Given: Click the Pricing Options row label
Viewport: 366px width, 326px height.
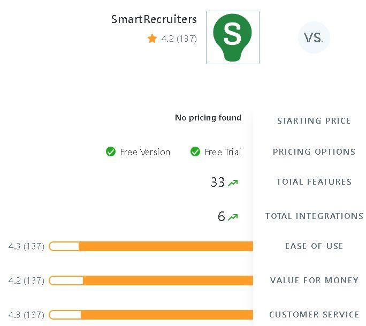Looking at the screenshot, I should pyautogui.click(x=314, y=152).
